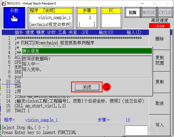Close the Virtual Teach Pendant window
174x137 pixels.
tap(167, 3)
